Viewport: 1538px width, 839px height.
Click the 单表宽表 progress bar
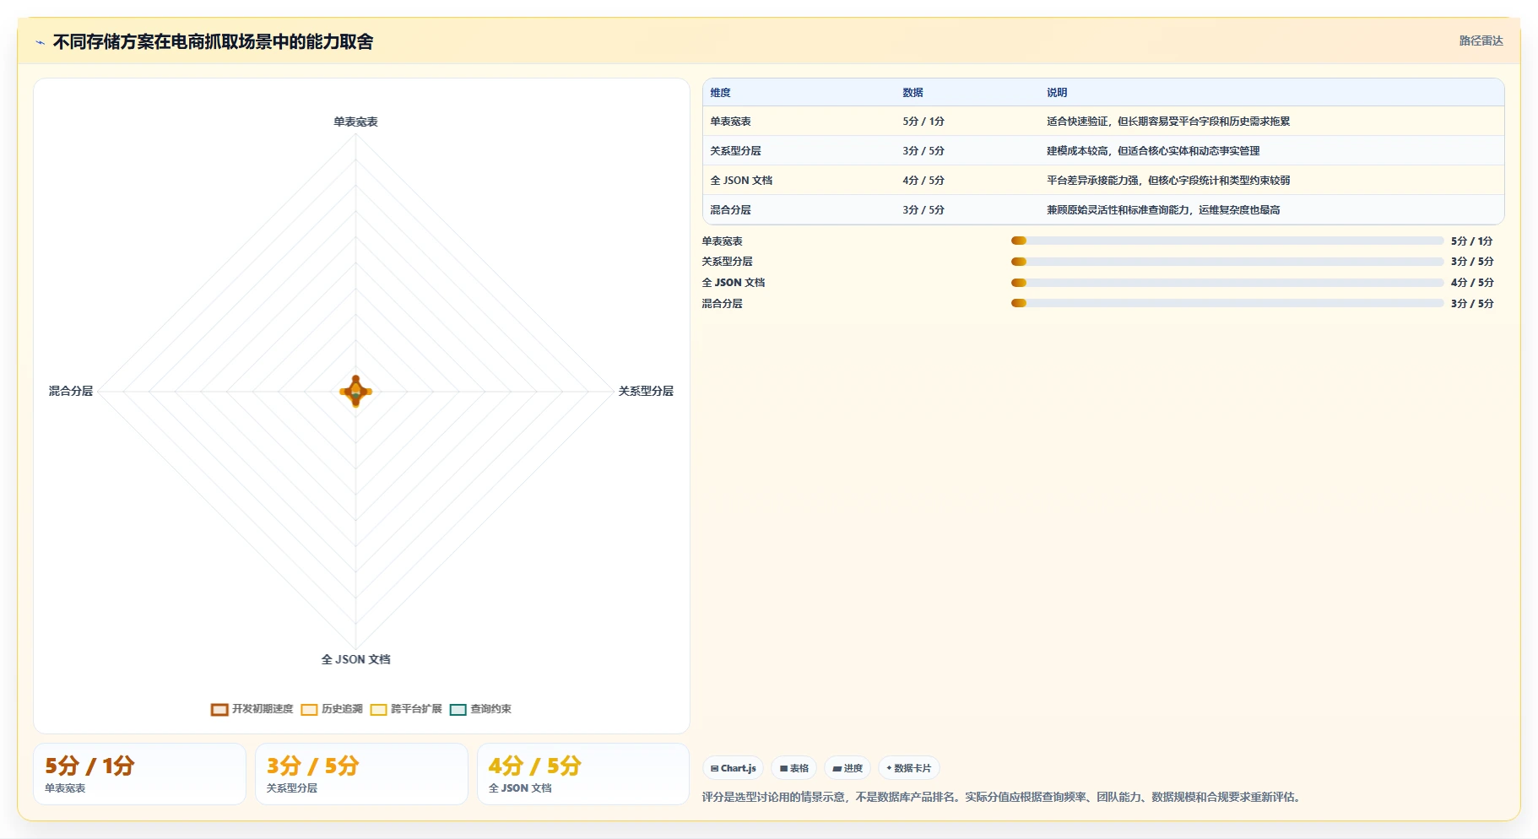(1227, 241)
